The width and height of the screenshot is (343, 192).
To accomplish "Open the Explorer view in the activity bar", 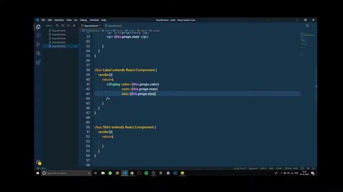I will point(38,27).
